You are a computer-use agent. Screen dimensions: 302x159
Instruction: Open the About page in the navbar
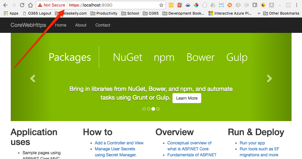[81, 25]
